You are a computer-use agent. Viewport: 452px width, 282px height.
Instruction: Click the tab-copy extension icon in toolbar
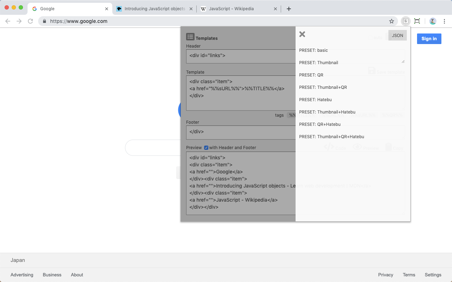click(x=406, y=21)
